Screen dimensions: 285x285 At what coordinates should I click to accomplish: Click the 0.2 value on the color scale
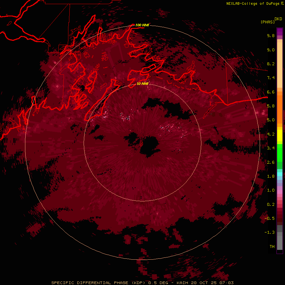[x=271, y=205]
